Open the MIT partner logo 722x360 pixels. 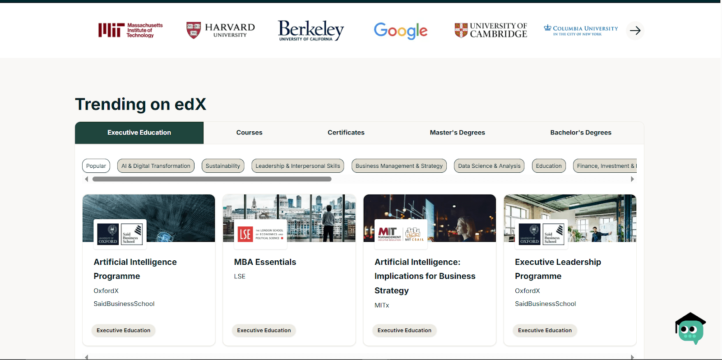(130, 30)
